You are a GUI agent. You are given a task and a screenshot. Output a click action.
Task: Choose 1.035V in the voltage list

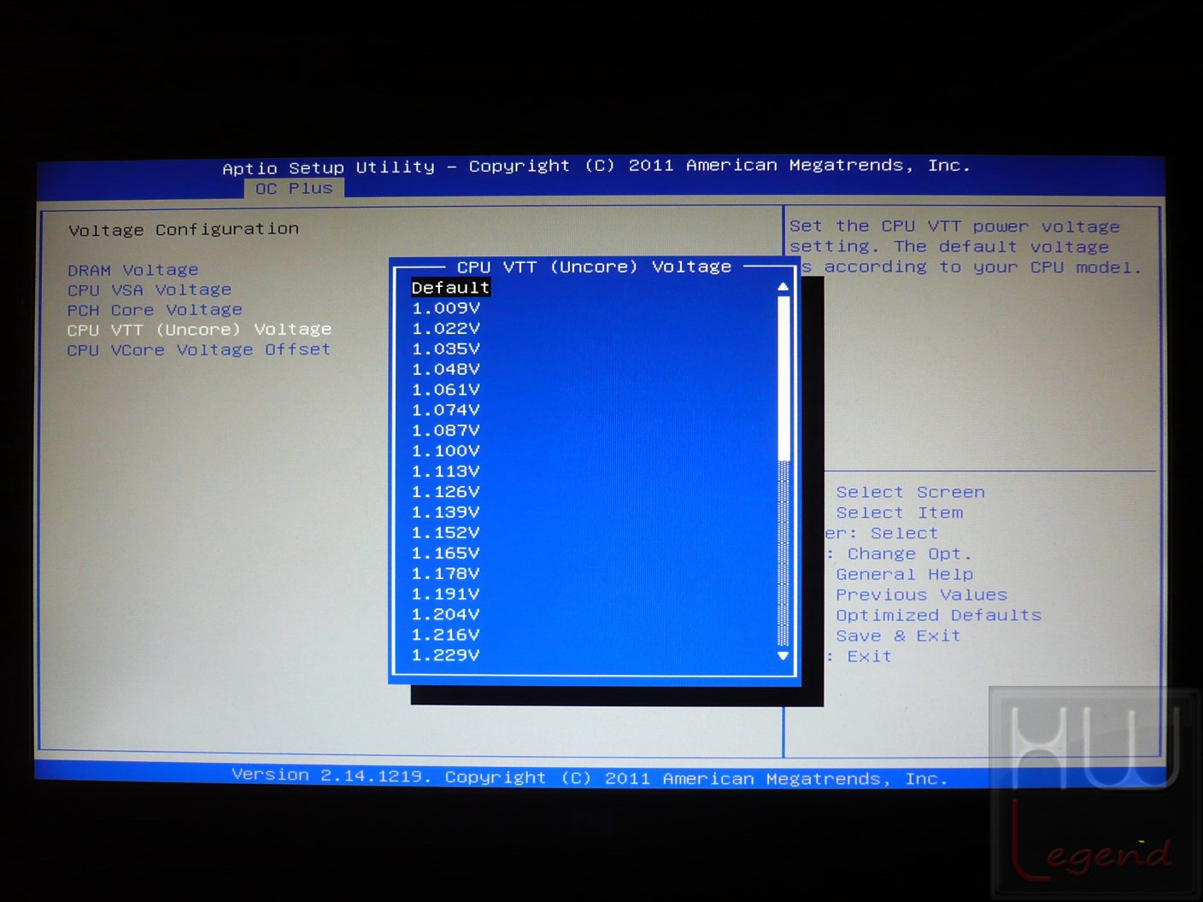tap(446, 349)
